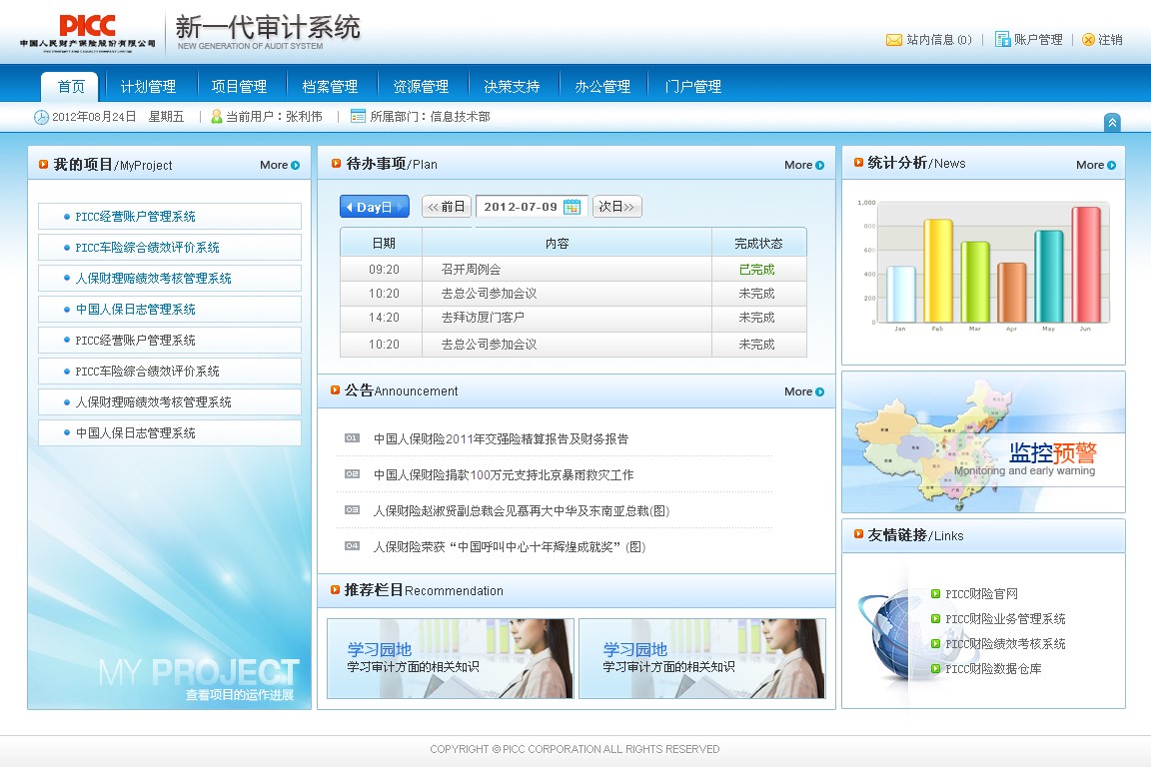Viewport: 1151px width, 767px height.
Task: Click the department icon beside 所属部门
Action: click(358, 116)
